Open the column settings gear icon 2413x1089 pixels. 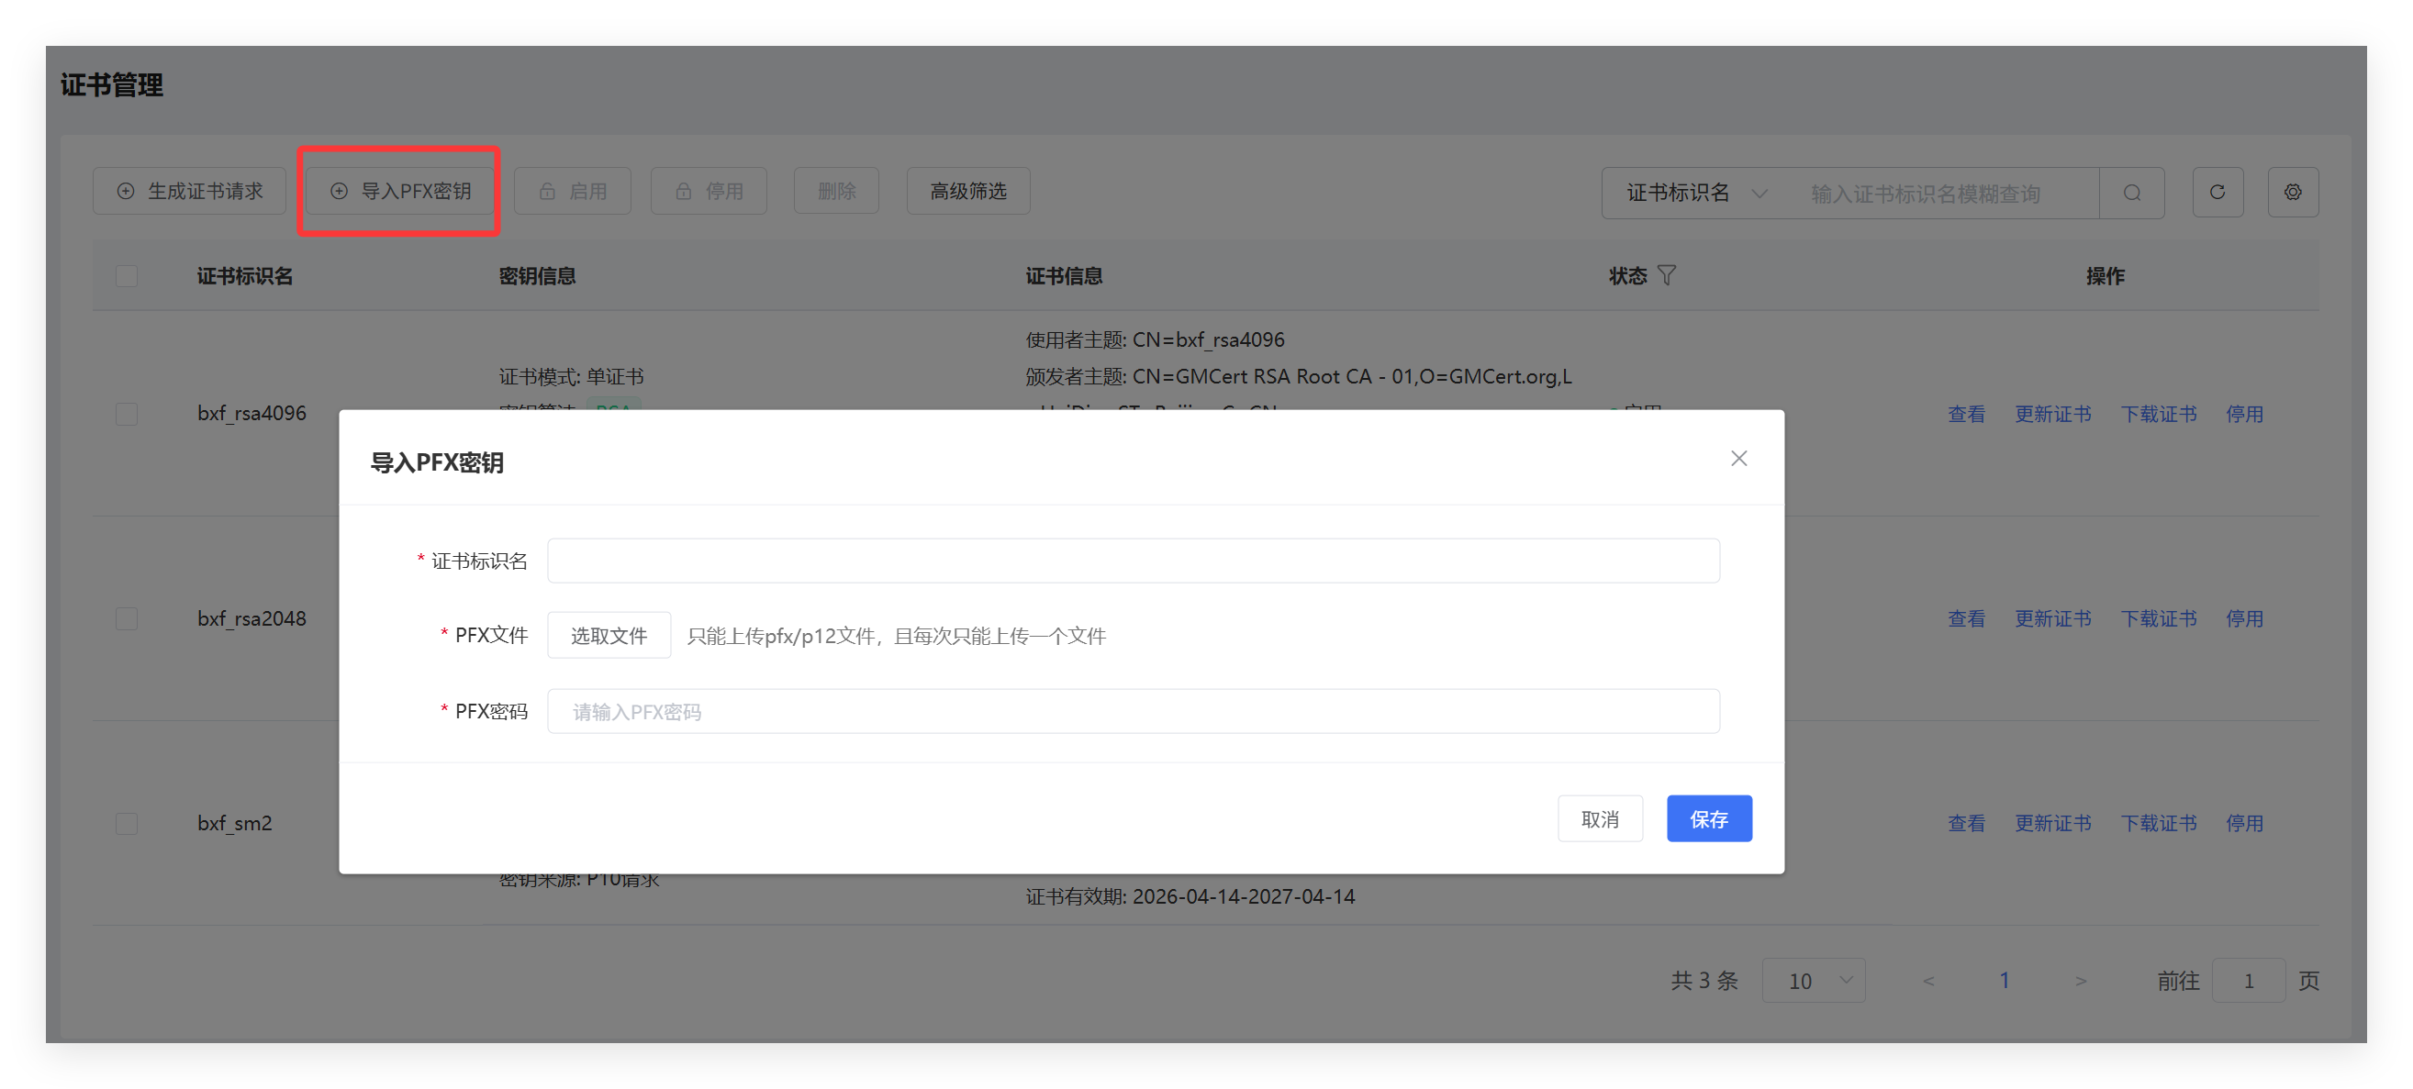[x=2292, y=193]
